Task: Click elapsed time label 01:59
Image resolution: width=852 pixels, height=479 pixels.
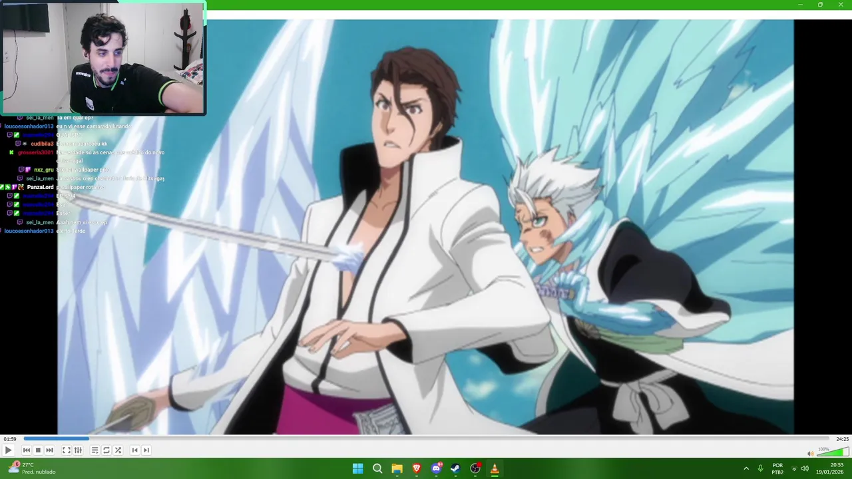Action: 9,439
